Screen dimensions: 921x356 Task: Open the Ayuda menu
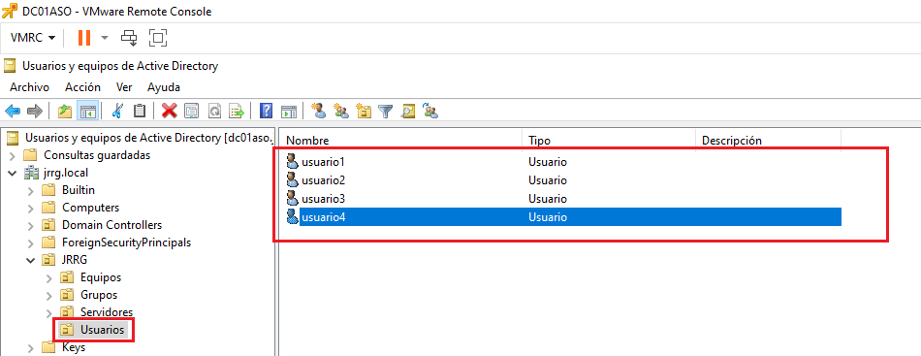coord(163,87)
